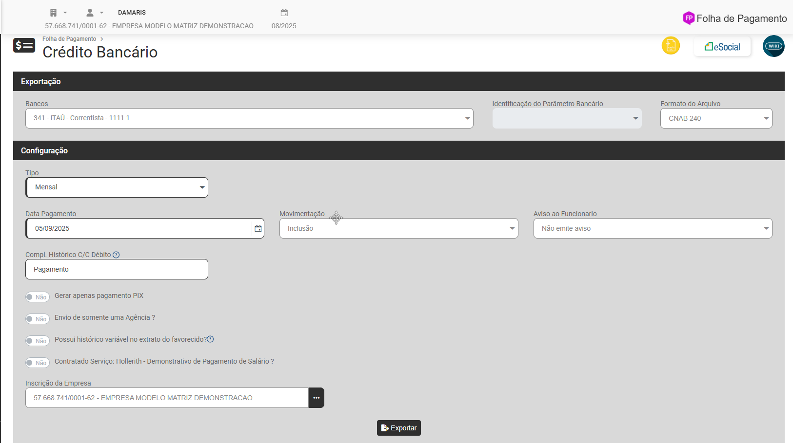Image resolution: width=793 pixels, height=443 pixels.
Task: Expand the company selector arrow in header
Action: point(65,13)
